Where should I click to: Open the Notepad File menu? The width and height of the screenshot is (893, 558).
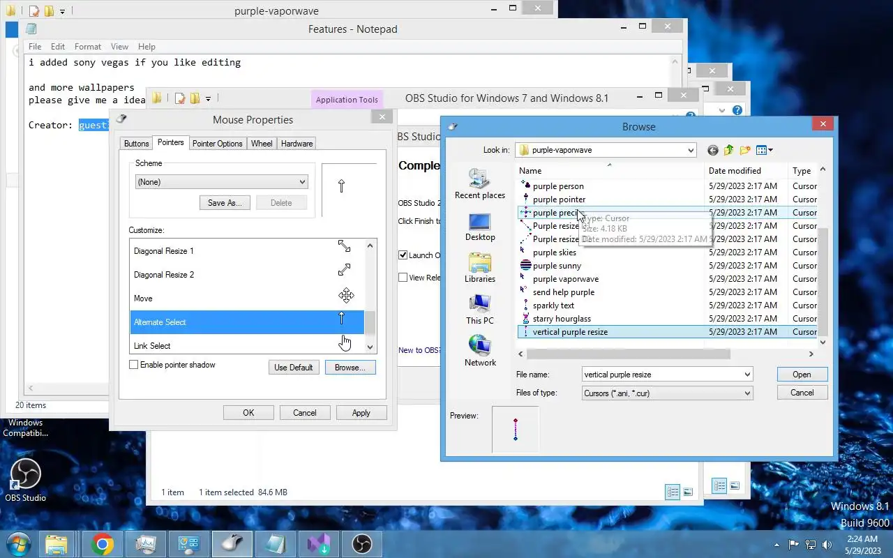coord(35,47)
